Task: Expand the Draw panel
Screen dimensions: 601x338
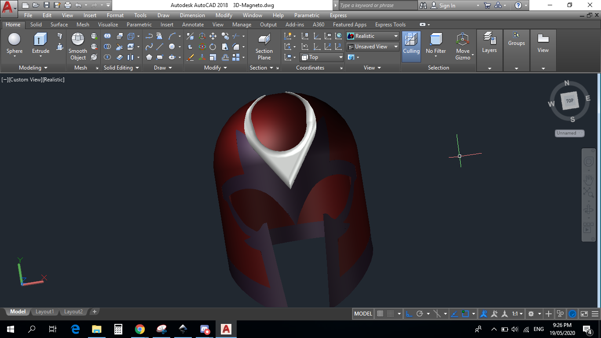Action: [163, 68]
